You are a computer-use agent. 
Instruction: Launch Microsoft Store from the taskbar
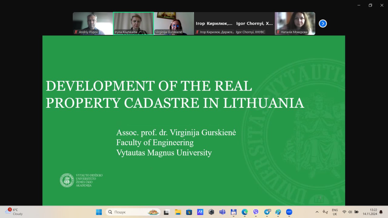189,212
